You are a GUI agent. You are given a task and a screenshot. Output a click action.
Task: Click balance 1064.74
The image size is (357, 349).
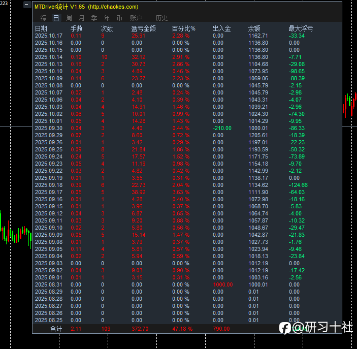point(258,213)
